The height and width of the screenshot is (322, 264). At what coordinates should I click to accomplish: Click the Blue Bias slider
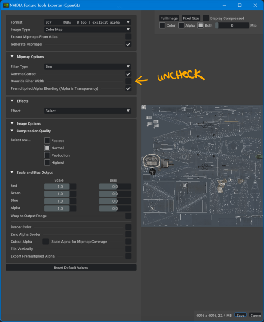point(115,201)
